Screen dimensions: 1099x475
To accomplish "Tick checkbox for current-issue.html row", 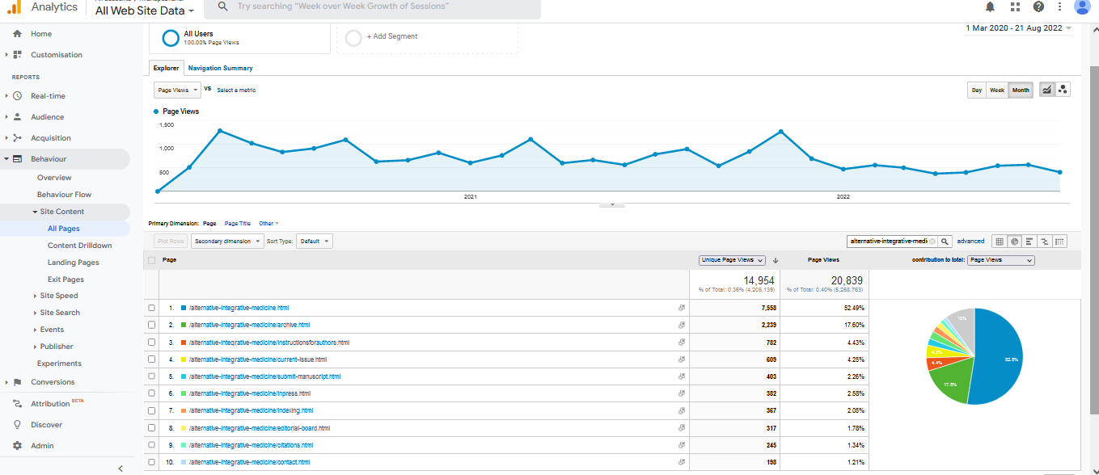I will [x=152, y=359].
